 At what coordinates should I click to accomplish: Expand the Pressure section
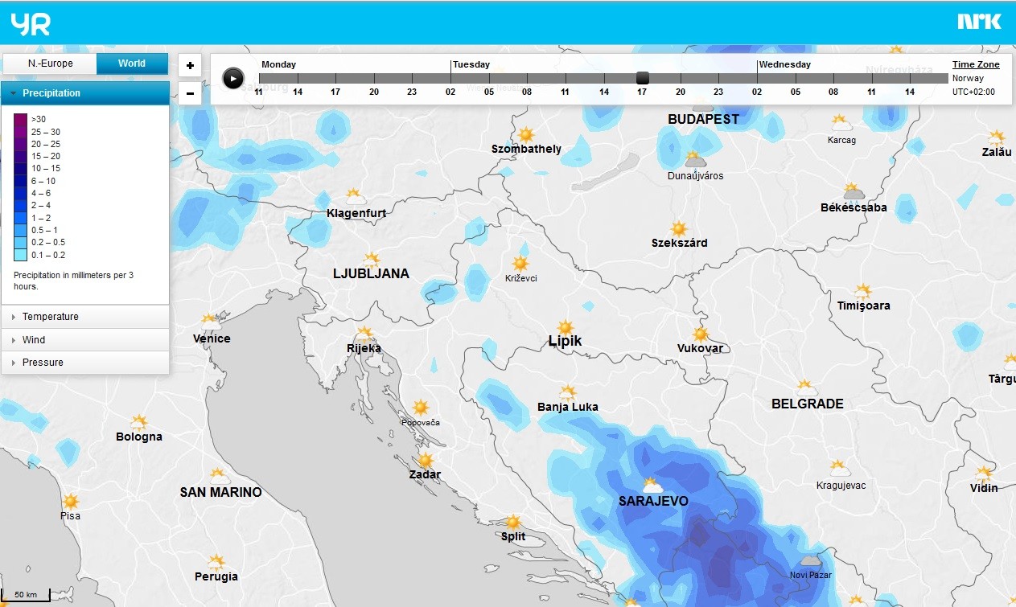85,363
